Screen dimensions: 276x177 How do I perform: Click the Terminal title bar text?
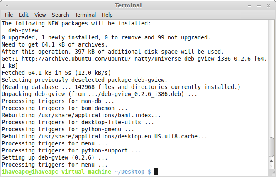tap(128, 5)
